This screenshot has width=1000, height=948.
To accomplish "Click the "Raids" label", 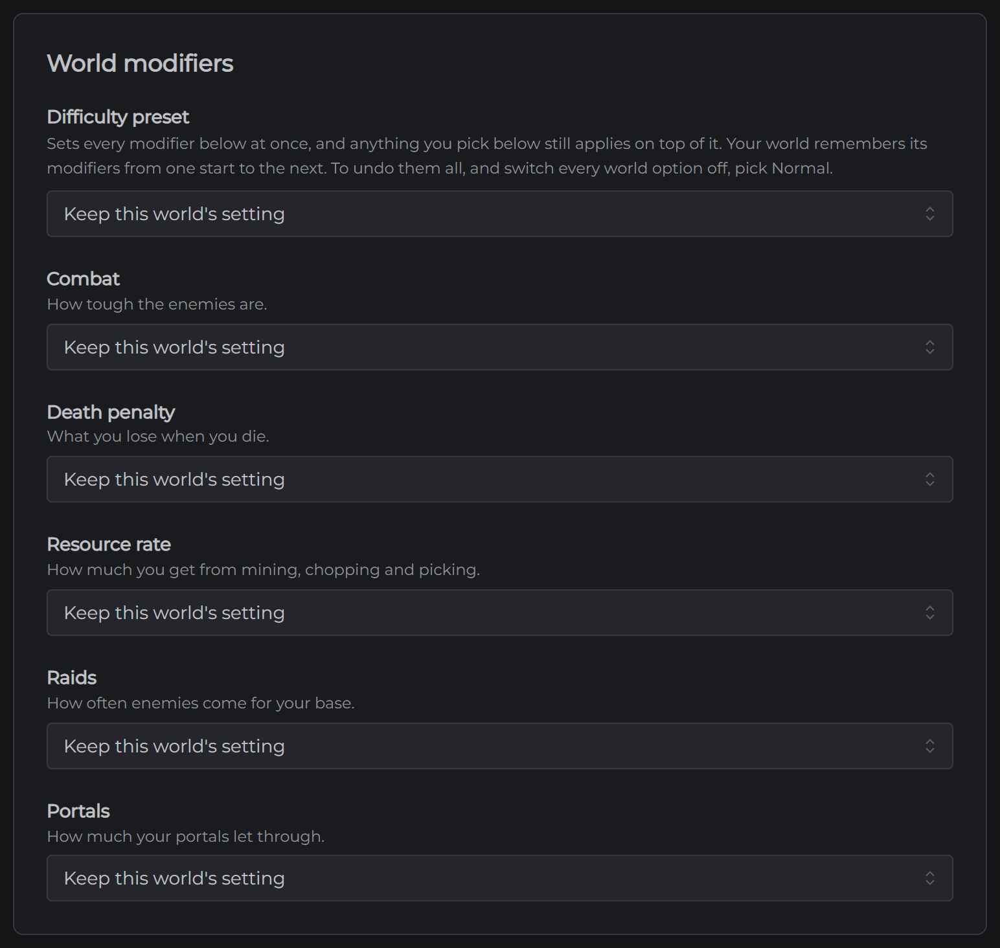I will (71, 678).
